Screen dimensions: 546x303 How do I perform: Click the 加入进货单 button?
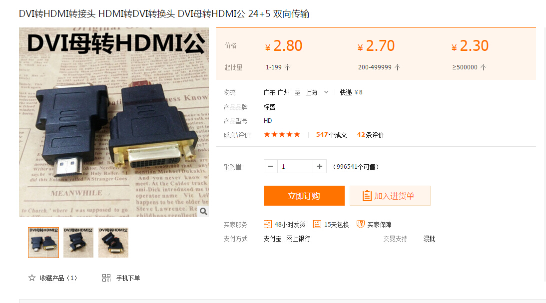pyautogui.click(x=390, y=196)
